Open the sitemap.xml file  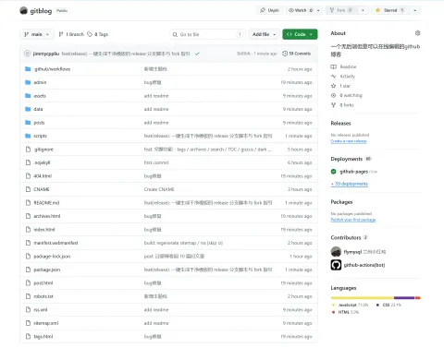(46, 323)
